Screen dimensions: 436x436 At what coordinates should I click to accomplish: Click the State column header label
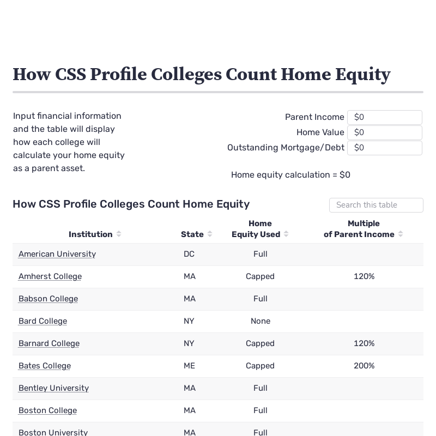click(x=192, y=234)
